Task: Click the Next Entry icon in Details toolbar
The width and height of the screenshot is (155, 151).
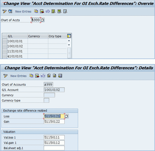Action: 55,76
